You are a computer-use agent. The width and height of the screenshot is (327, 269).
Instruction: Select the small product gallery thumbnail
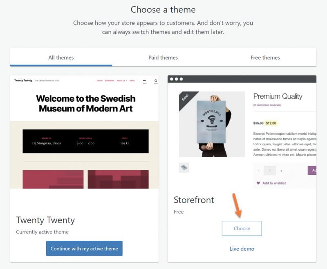coord(184,167)
